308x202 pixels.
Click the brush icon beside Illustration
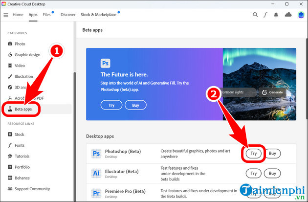pos(10,76)
